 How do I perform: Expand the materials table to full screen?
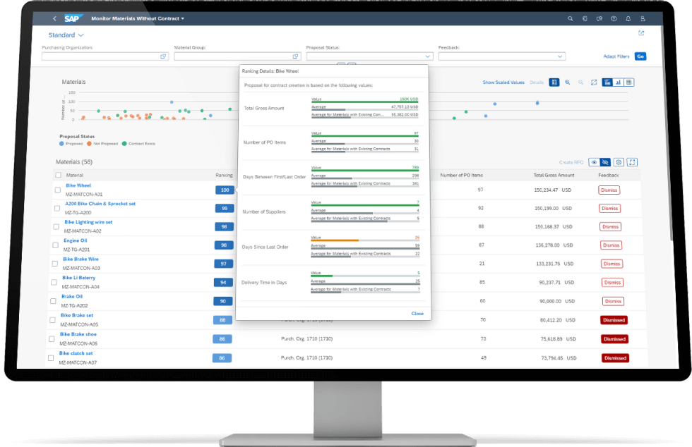tap(632, 162)
